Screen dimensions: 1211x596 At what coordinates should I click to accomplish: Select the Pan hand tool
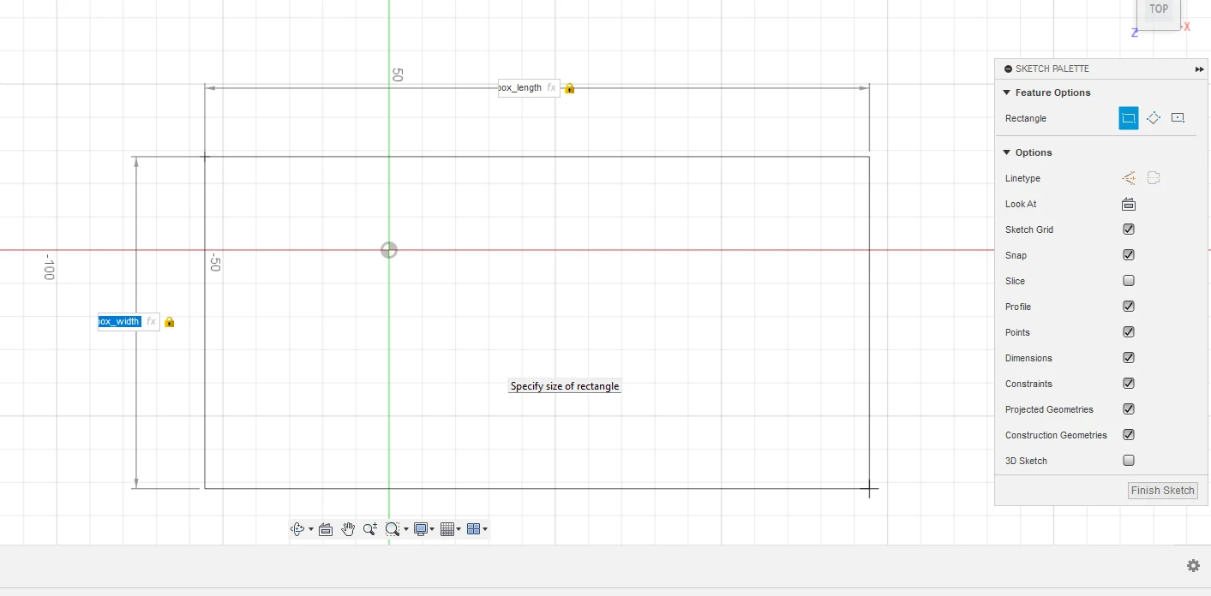click(x=348, y=529)
